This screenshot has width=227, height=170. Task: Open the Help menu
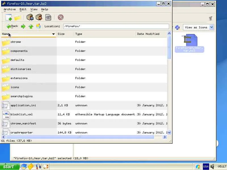click(45, 9)
